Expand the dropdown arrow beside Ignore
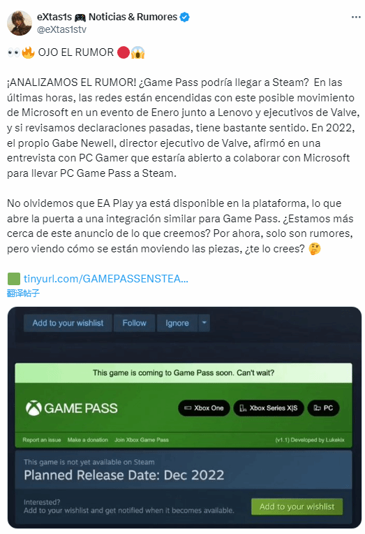 point(204,323)
